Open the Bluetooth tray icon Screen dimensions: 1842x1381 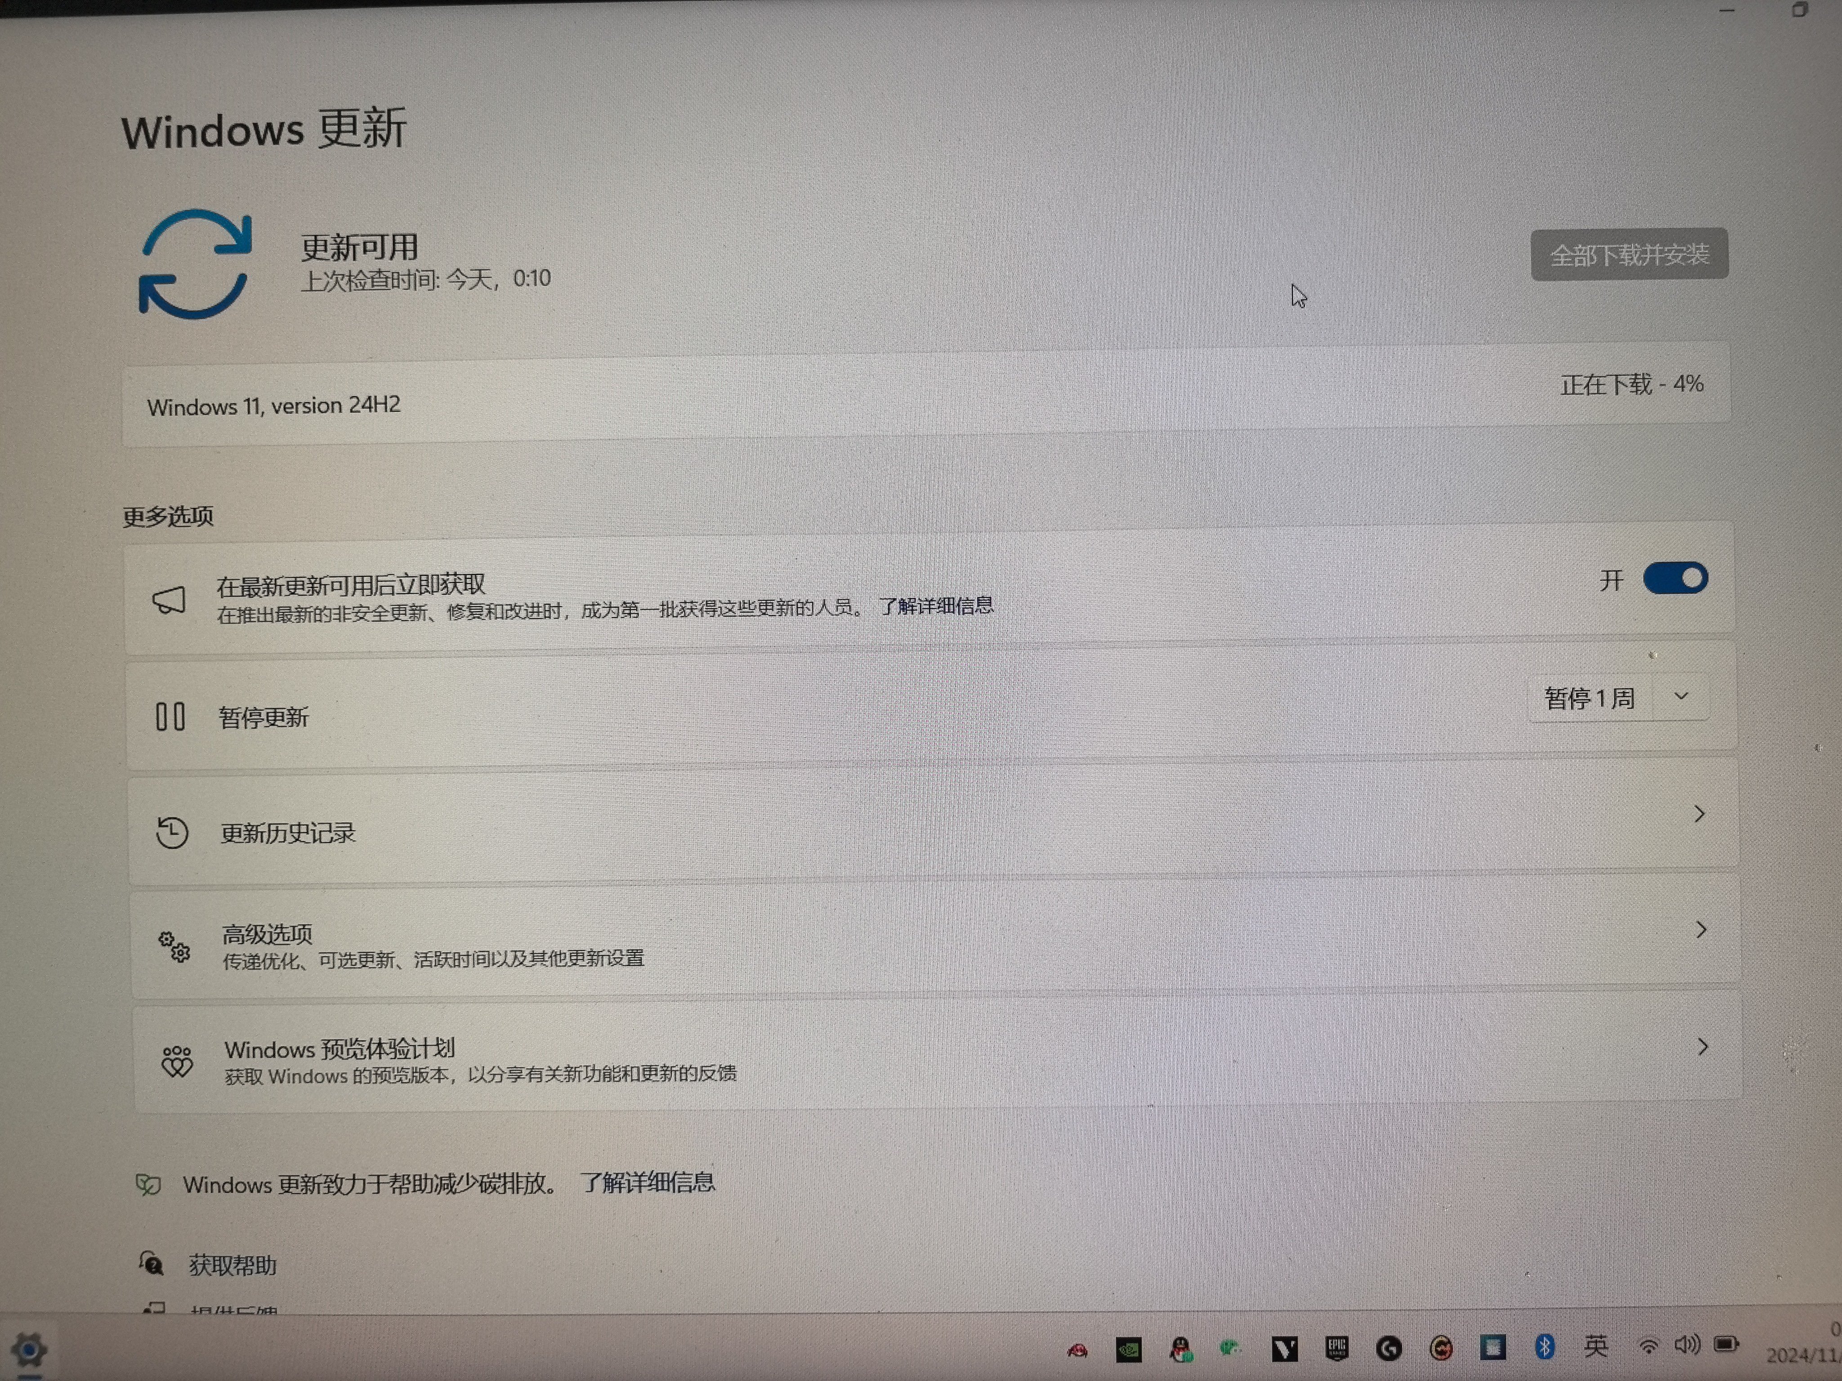pyautogui.click(x=1545, y=1346)
